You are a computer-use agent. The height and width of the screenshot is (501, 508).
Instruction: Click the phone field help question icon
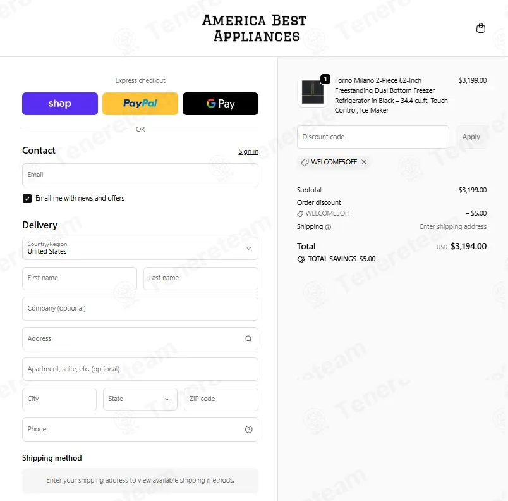coord(248,429)
